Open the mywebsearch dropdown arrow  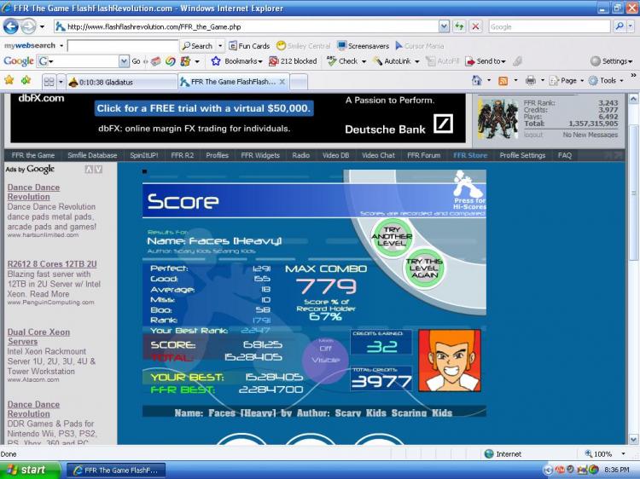tap(61, 46)
